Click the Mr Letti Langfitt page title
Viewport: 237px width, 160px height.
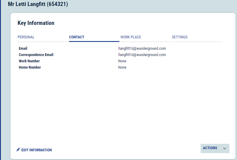point(27,4)
